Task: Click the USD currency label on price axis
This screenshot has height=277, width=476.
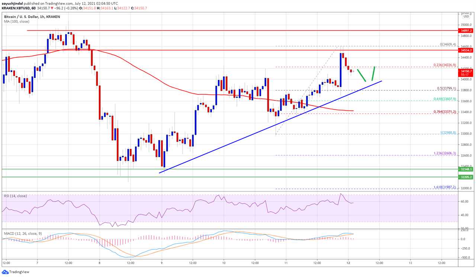Action: [466, 16]
